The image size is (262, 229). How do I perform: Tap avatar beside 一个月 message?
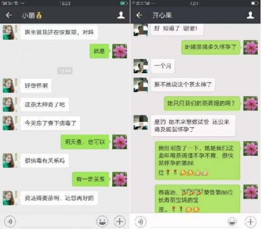click(x=140, y=66)
